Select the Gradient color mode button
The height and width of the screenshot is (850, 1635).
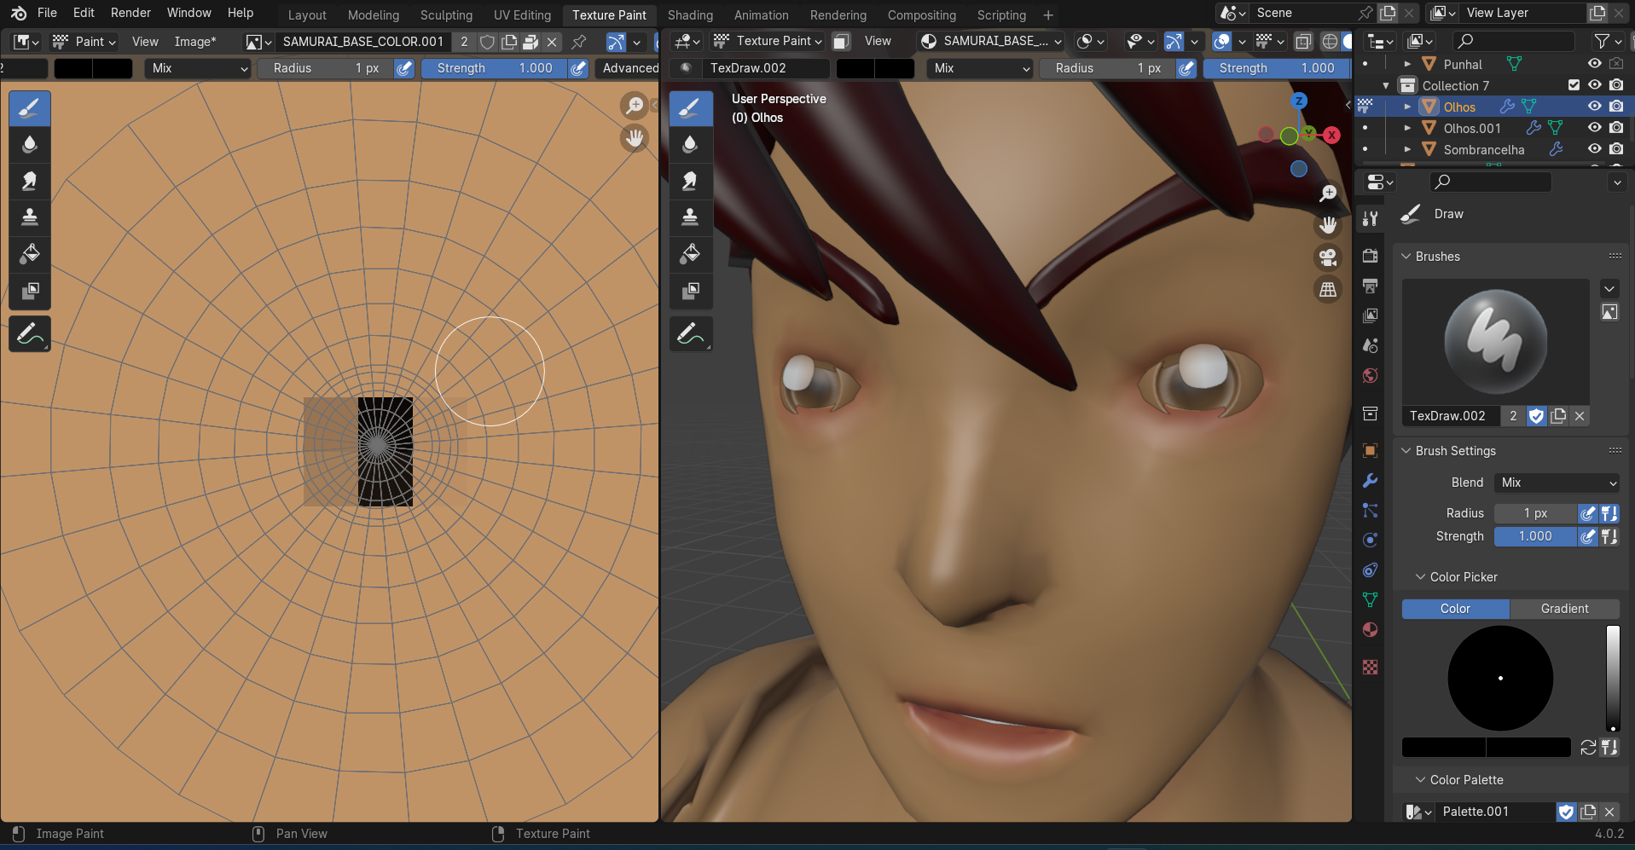(1564, 609)
